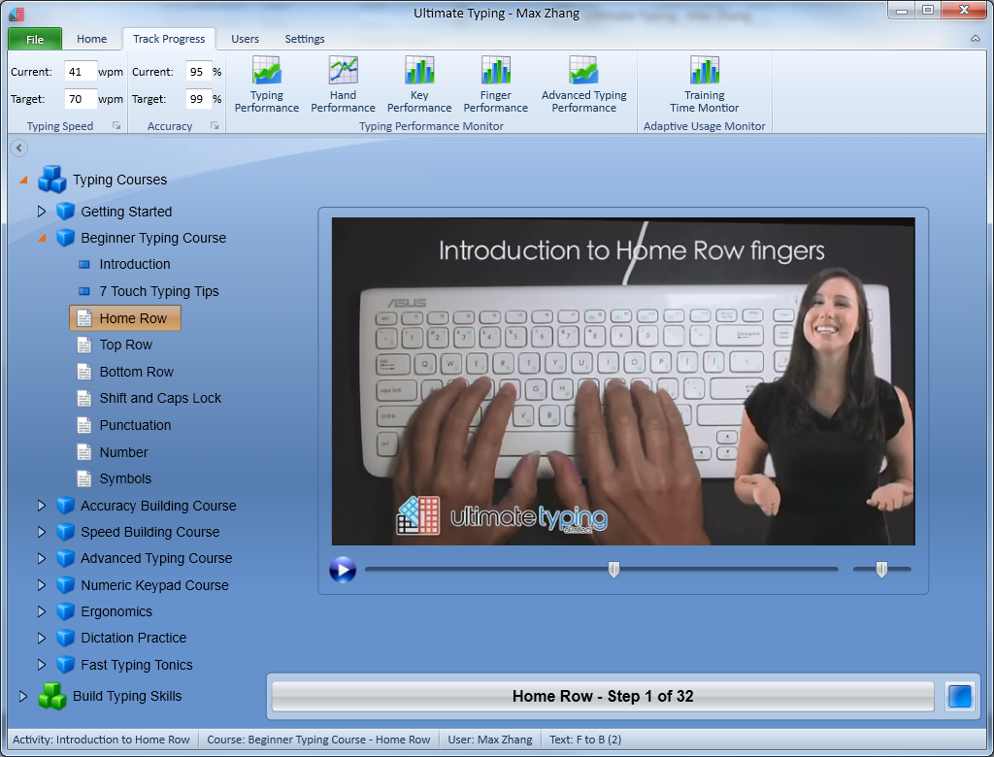Expand the Getting Started node

tap(41, 212)
